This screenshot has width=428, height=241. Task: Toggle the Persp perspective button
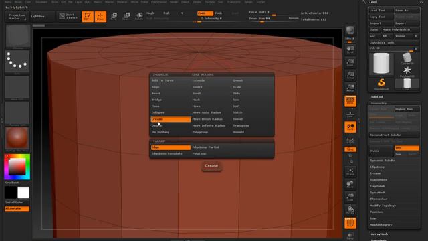click(x=350, y=101)
